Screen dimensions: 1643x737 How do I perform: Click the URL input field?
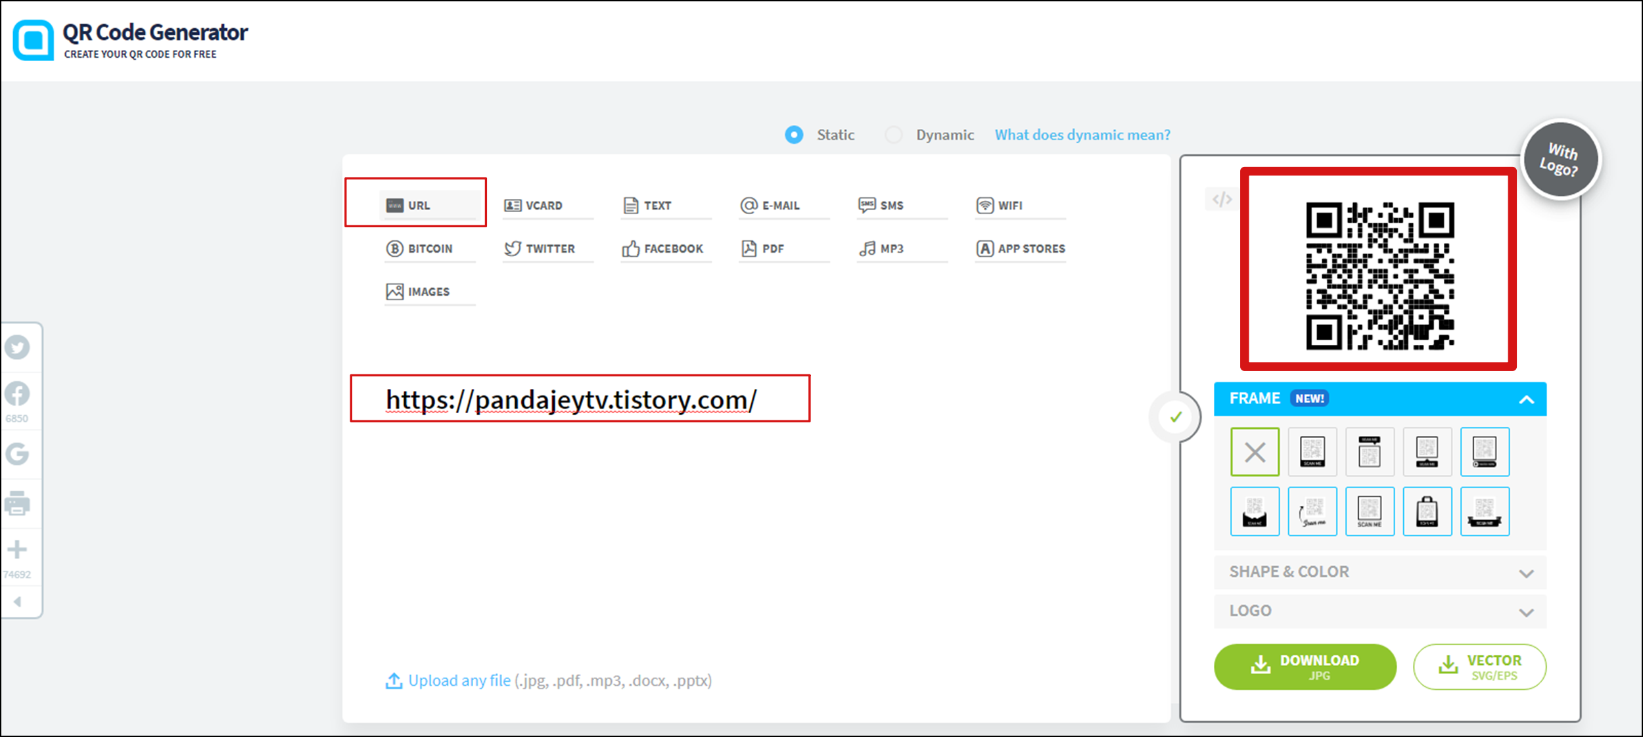click(580, 399)
